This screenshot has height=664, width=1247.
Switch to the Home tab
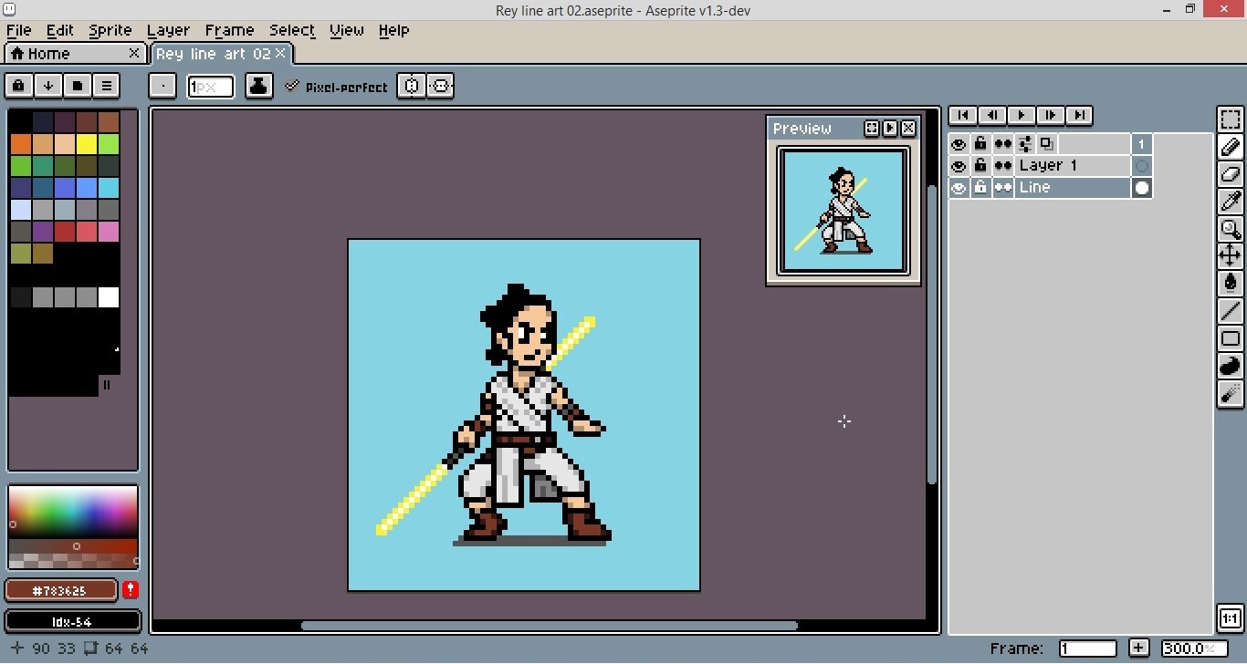tap(74, 54)
